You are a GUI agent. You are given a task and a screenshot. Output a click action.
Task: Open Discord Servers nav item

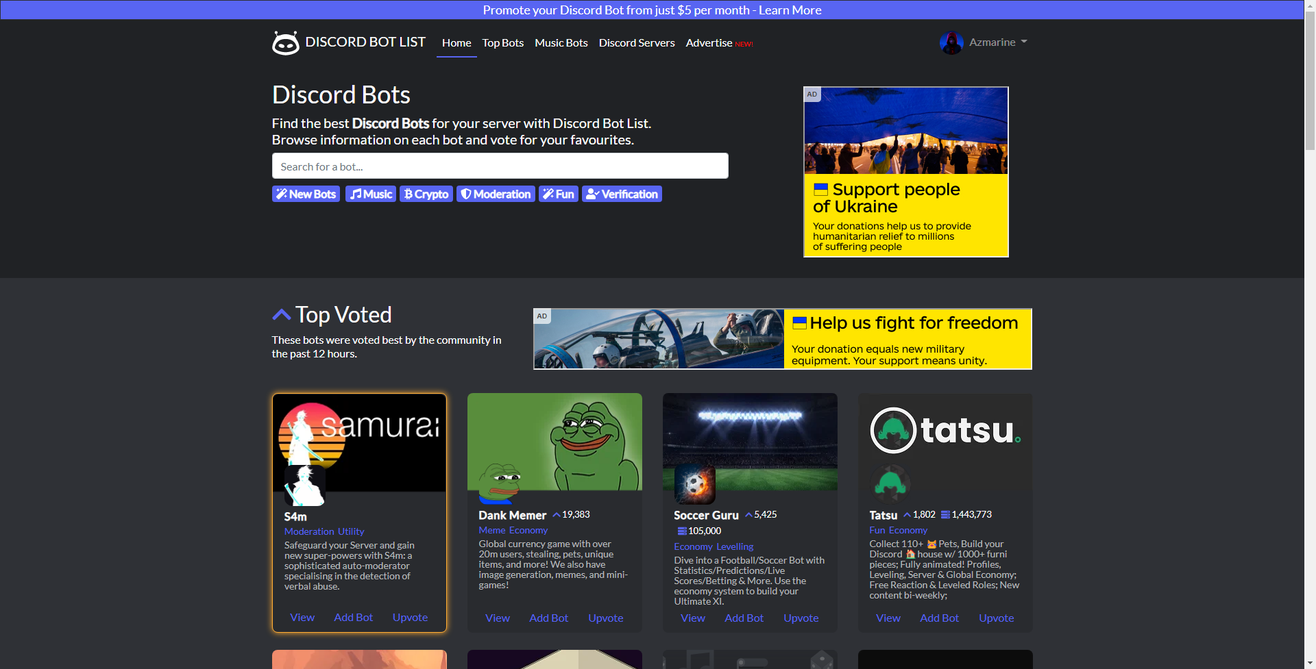coord(637,42)
